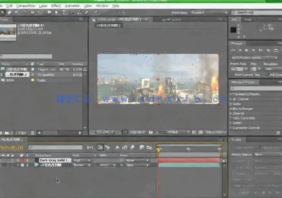Image resolution: width=282 pixels, height=198 pixels.
Task: Click the new composition icon in Project panel
Action: [x=14, y=133]
